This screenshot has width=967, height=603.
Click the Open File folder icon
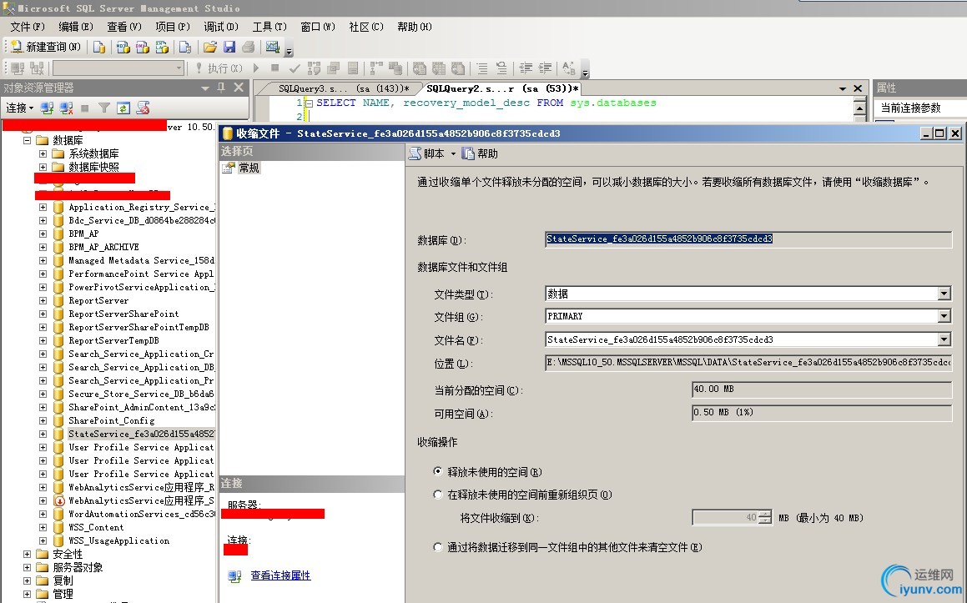coord(209,47)
